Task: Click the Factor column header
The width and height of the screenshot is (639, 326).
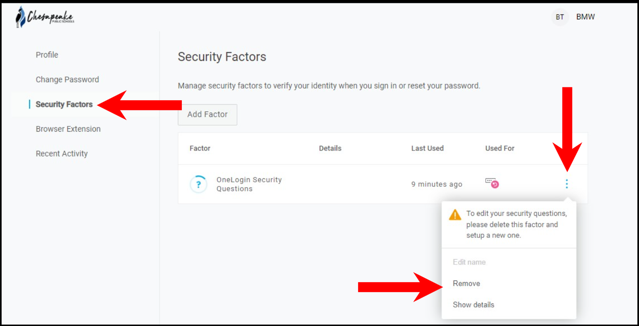Action: click(200, 148)
